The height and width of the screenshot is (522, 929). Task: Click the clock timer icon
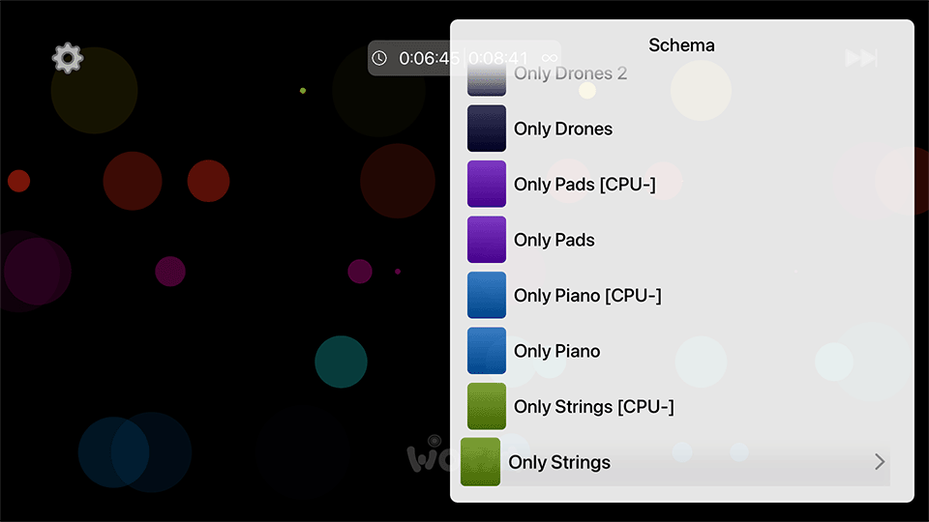coord(379,58)
